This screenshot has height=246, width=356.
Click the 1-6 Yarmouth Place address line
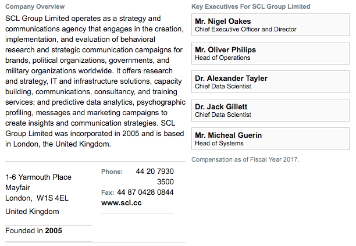click(x=38, y=177)
